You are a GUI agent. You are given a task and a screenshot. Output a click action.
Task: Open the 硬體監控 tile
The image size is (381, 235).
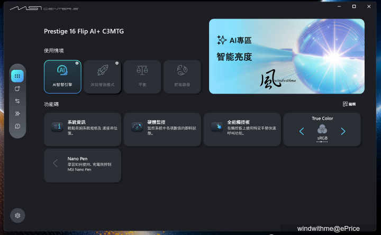pos(162,129)
